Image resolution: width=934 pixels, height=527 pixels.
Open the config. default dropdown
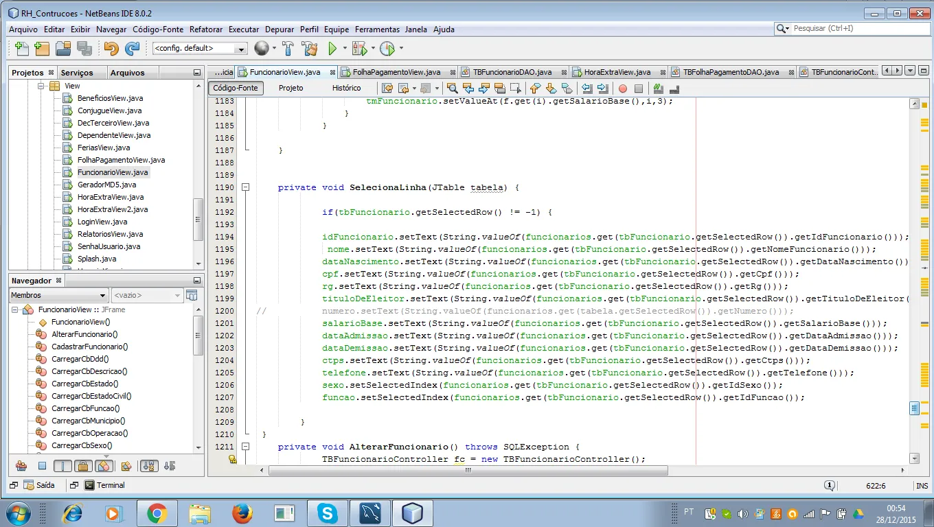[199, 49]
